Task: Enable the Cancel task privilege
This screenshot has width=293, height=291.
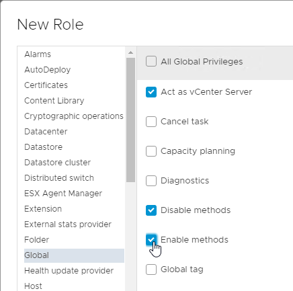Action: tap(151, 122)
